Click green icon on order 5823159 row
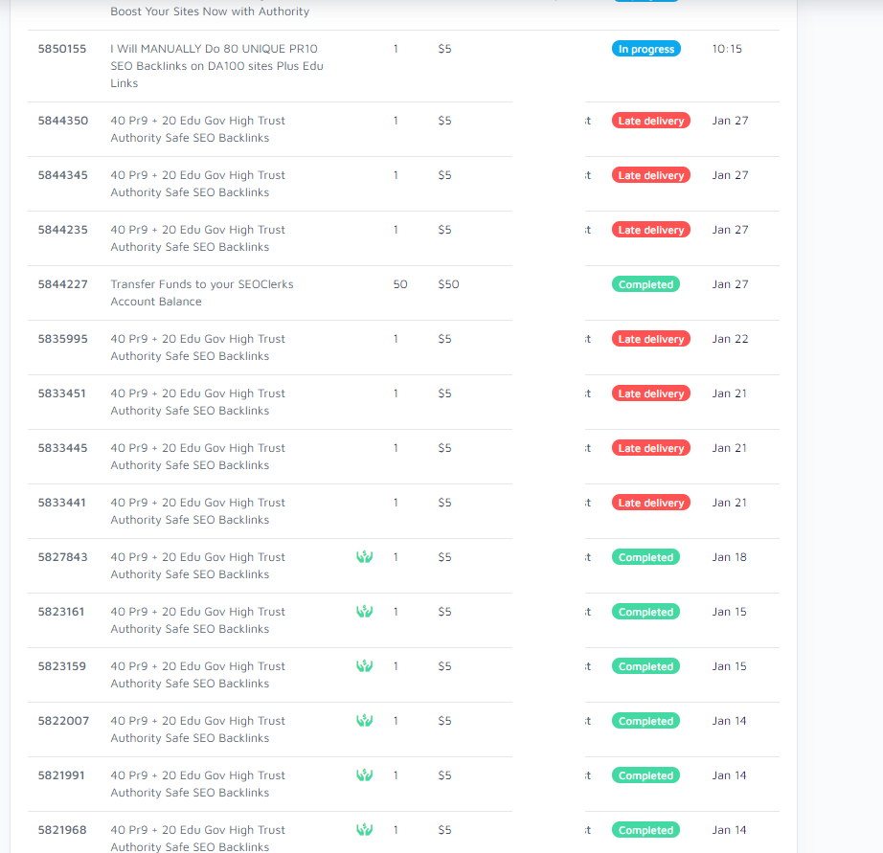 point(364,666)
